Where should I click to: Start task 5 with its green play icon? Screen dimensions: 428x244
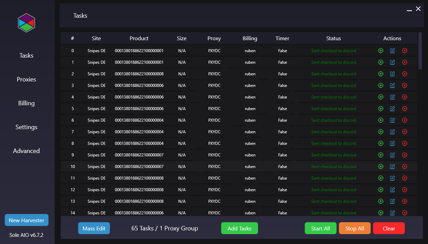pos(381,109)
